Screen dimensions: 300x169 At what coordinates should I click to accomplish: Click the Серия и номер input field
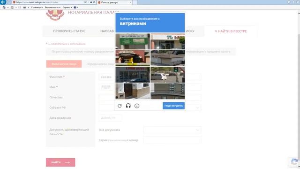click(x=172, y=140)
